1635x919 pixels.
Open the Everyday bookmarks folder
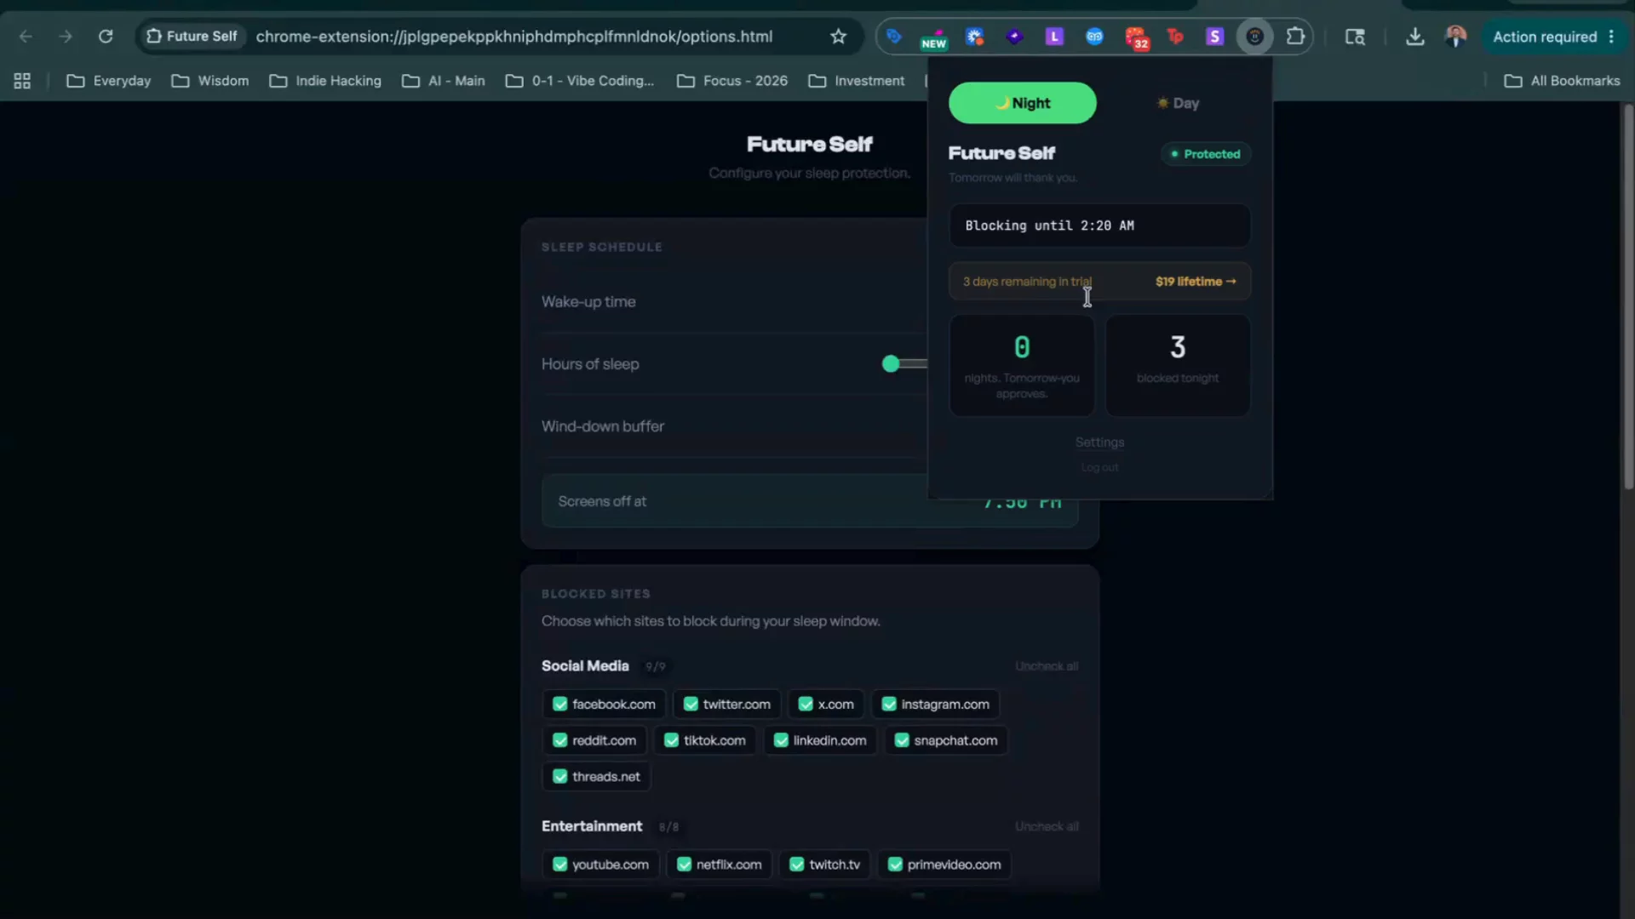click(109, 81)
